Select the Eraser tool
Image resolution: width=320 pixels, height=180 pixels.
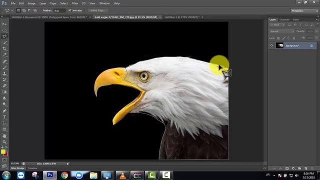[4, 85]
